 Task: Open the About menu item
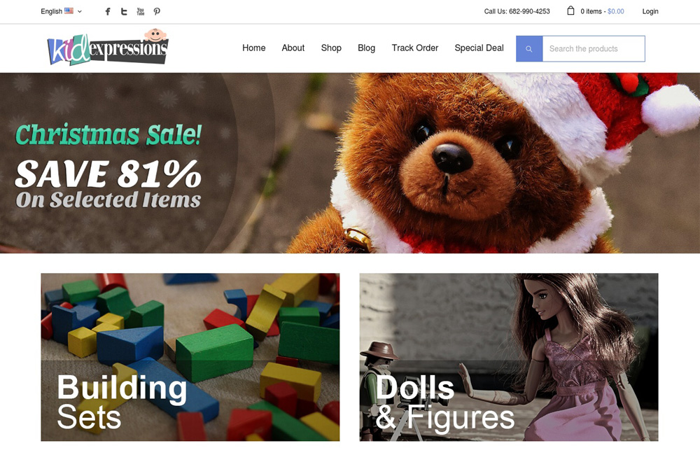[293, 48]
